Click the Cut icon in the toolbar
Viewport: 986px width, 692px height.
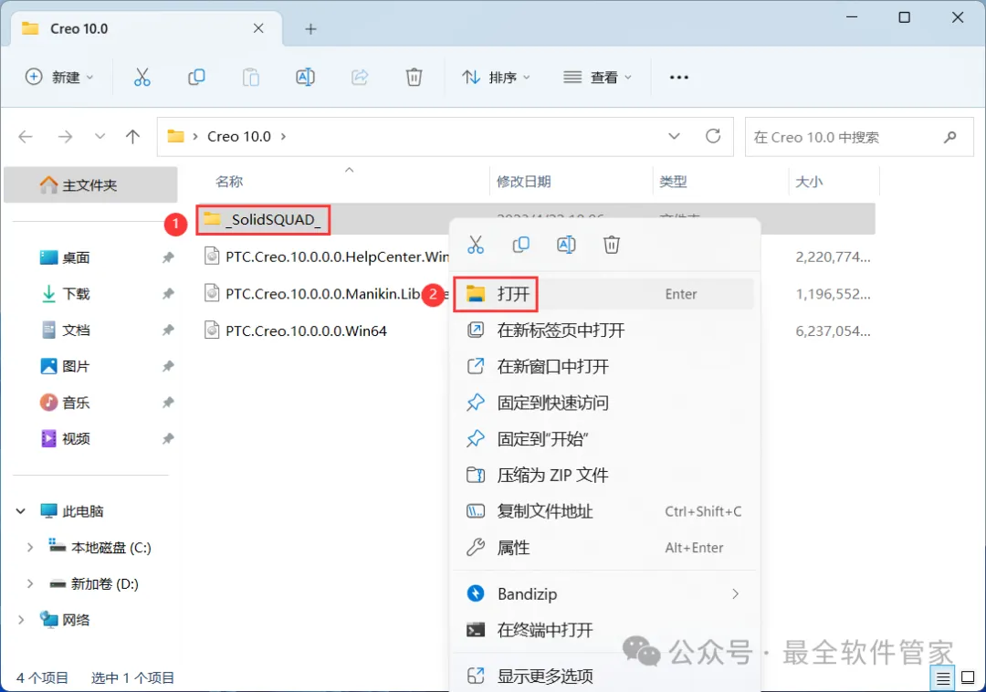pos(142,78)
